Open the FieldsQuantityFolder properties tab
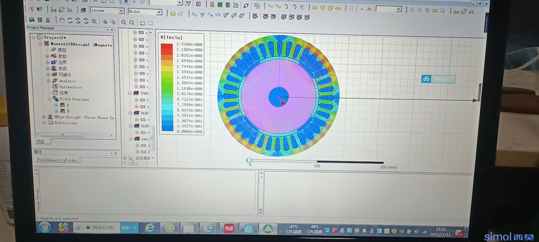This screenshot has height=242, width=539. (57, 160)
